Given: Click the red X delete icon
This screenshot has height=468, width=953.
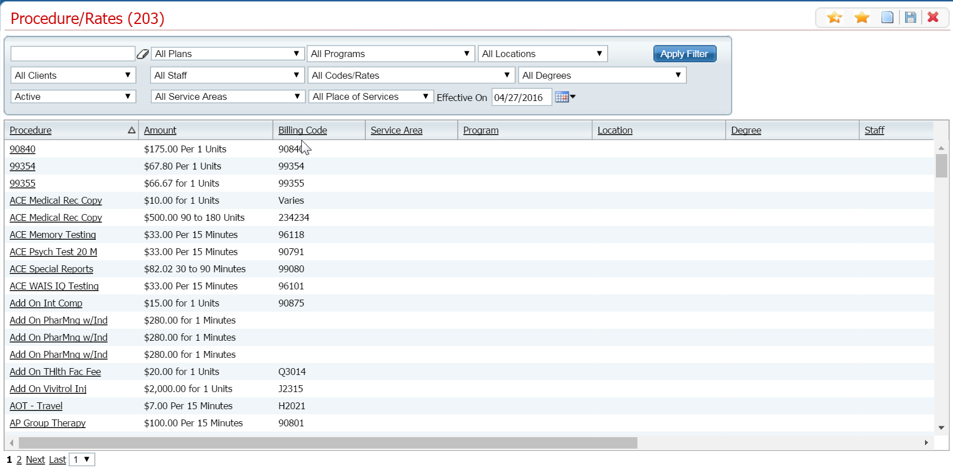Looking at the screenshot, I should [x=933, y=18].
